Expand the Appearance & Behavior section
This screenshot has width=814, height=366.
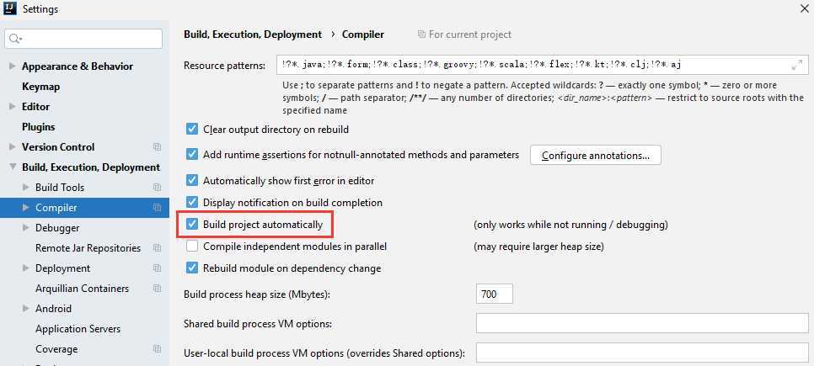pos(12,66)
